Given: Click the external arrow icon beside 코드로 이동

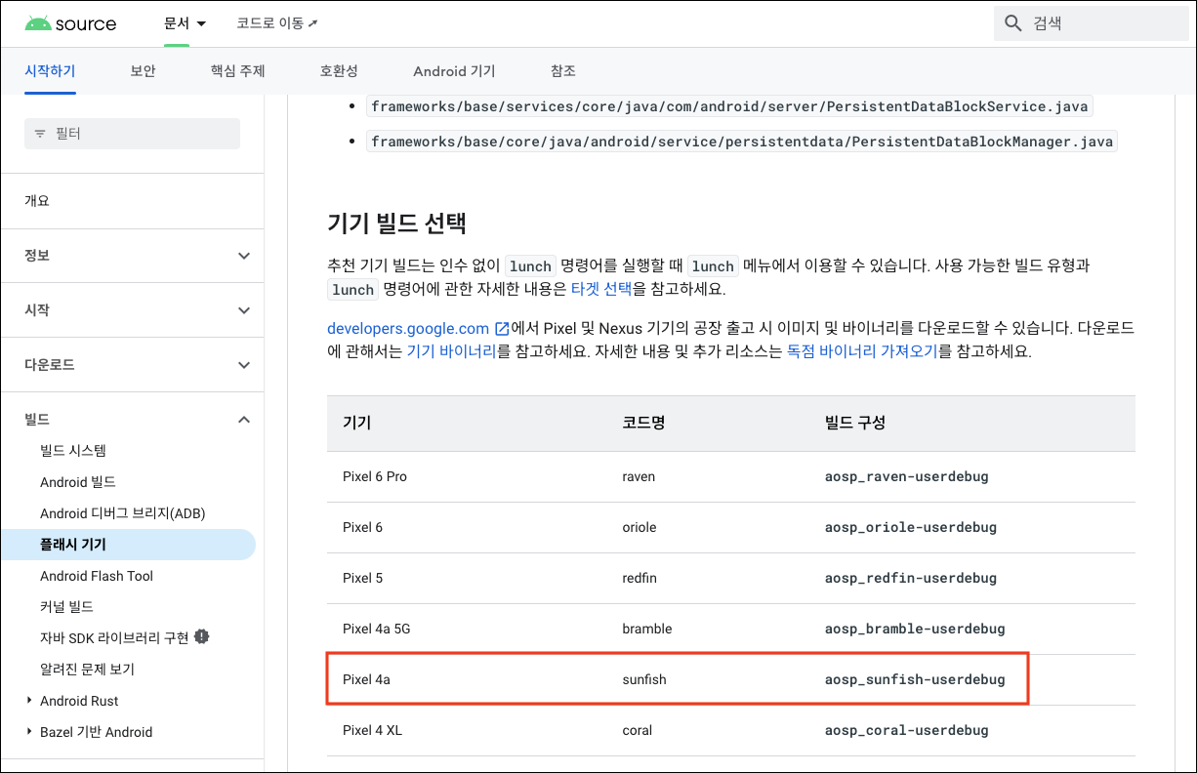Looking at the screenshot, I should pos(312,23).
